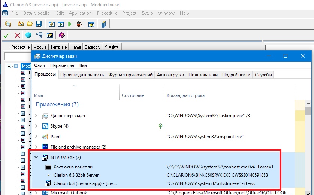Open the Параметры menu in Task Manager
The height and width of the screenshot is (195, 314).
[62, 65]
